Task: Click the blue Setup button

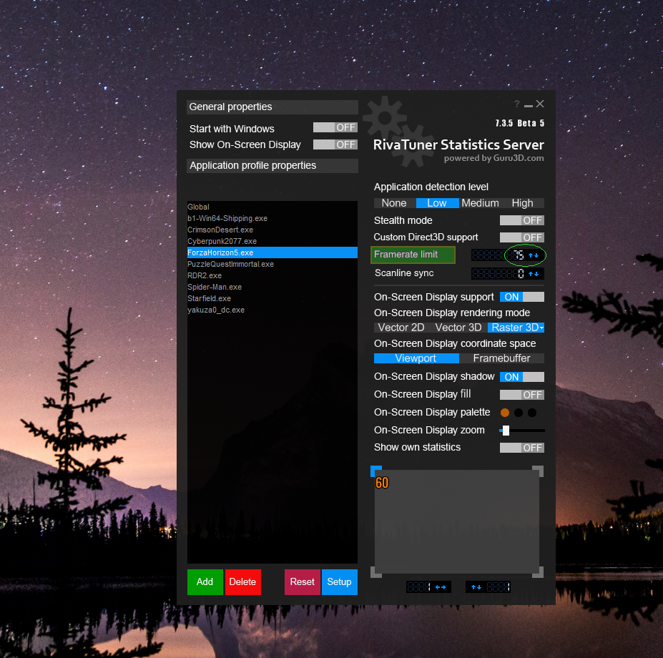Action: pos(340,582)
